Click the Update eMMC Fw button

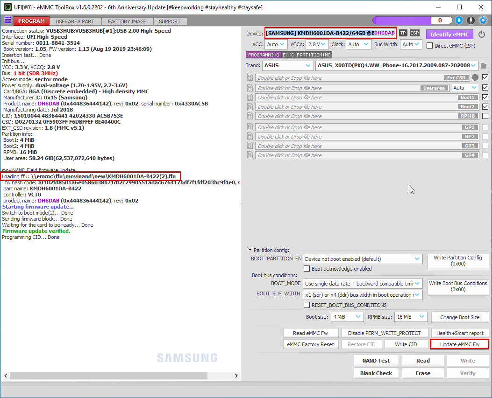(460, 344)
